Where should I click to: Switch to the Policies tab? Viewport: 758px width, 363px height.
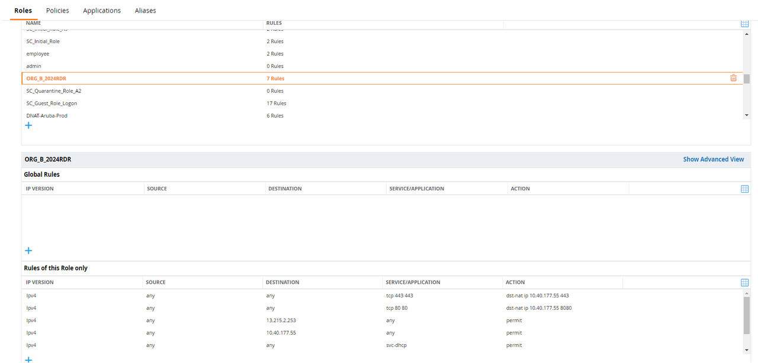tap(57, 11)
